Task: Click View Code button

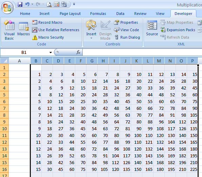Action: [126, 30]
